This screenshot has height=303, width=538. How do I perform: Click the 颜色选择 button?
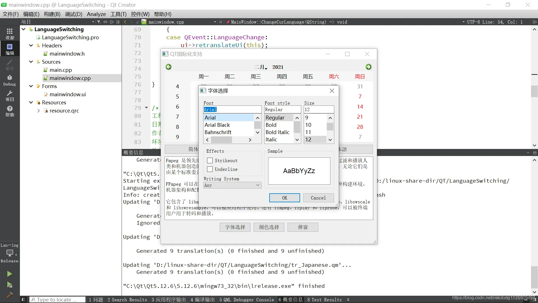click(269, 227)
